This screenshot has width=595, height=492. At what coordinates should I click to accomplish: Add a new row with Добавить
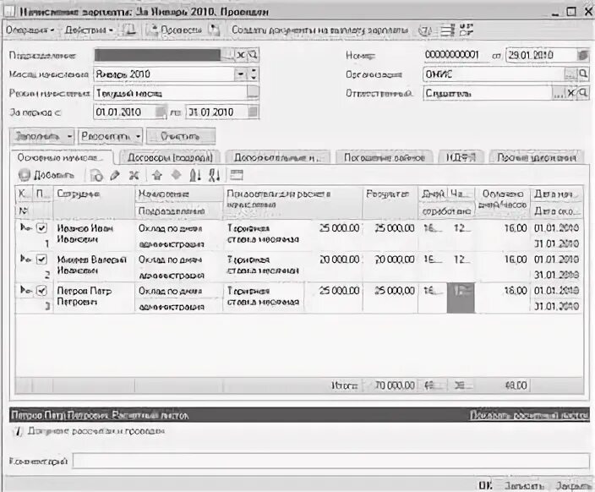46,175
